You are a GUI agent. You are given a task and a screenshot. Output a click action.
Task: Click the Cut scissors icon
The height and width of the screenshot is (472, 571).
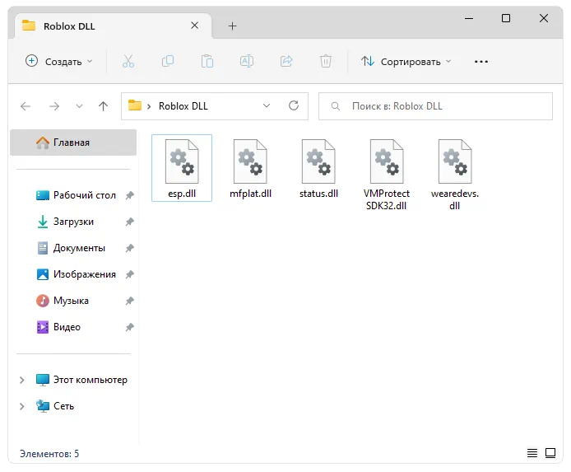pos(128,61)
